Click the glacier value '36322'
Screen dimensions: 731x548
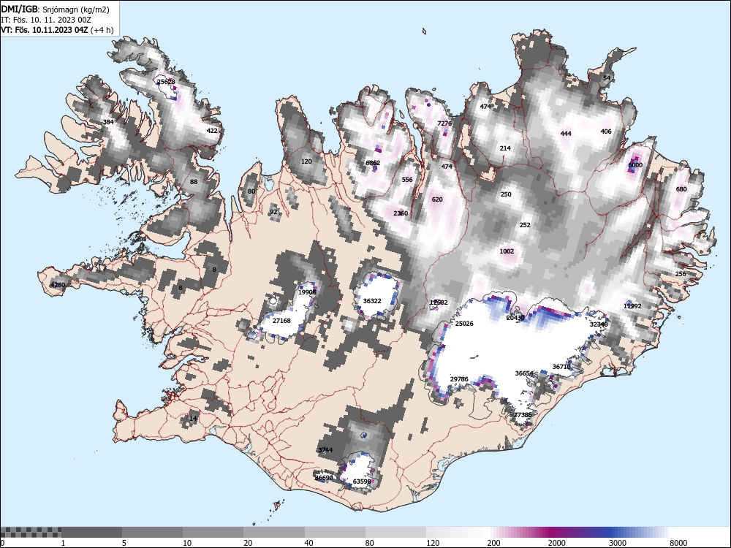pyautogui.click(x=372, y=301)
